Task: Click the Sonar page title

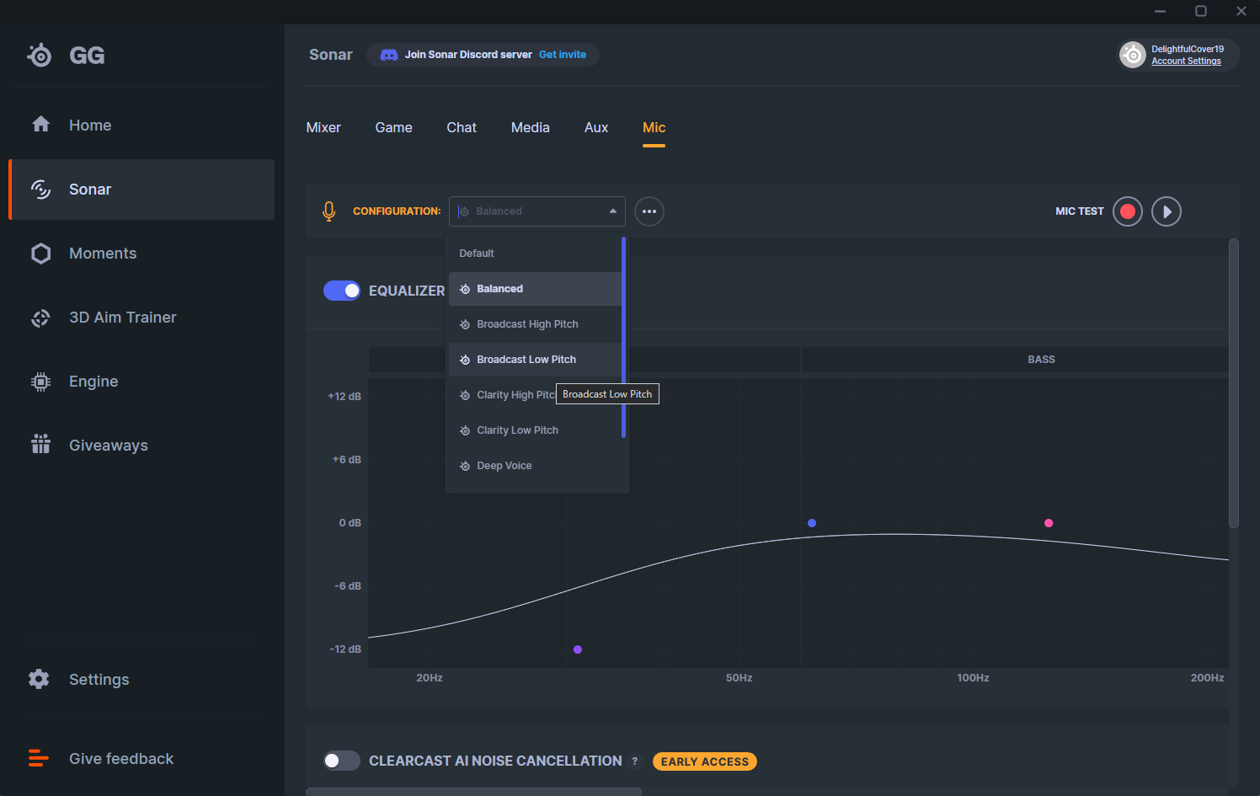Action: [x=331, y=55]
